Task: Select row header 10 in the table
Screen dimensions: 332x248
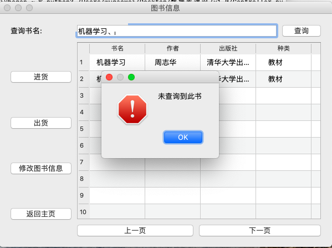Action: (x=84, y=212)
